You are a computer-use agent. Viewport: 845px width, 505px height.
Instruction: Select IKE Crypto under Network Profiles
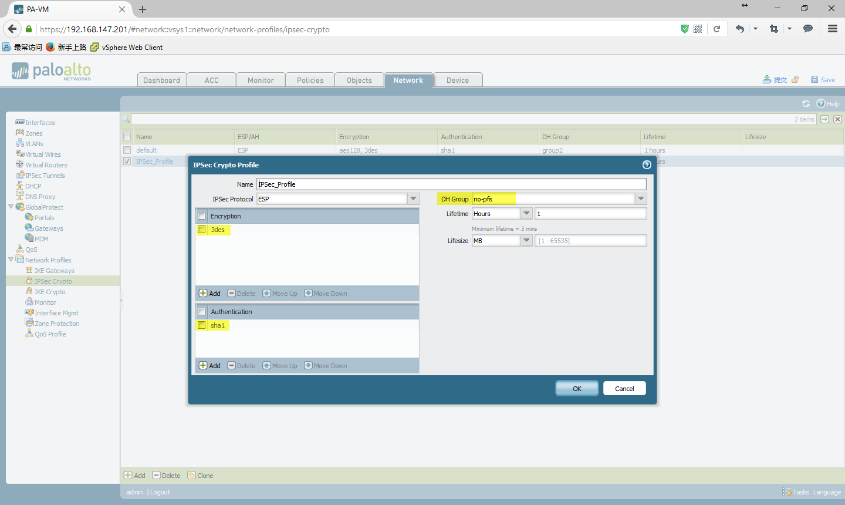click(x=50, y=292)
